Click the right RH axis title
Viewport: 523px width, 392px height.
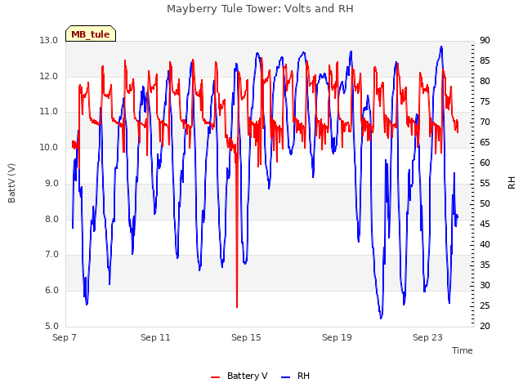512,183
